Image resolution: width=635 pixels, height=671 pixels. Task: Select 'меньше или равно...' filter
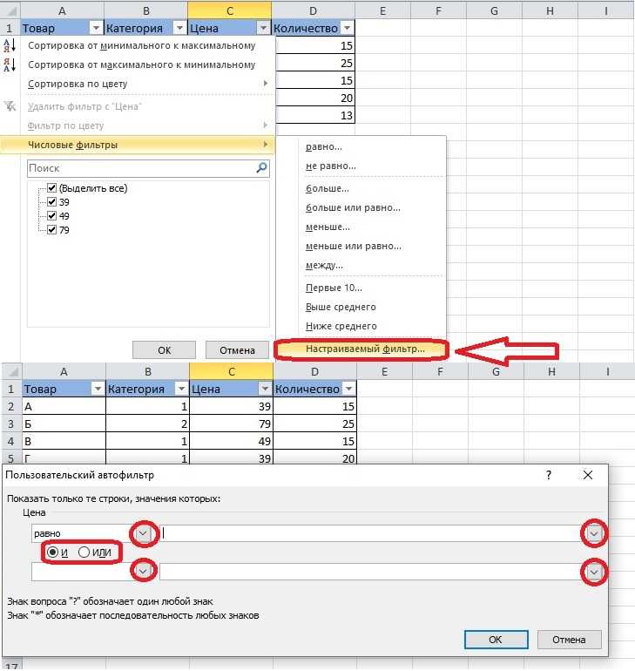coord(353,246)
